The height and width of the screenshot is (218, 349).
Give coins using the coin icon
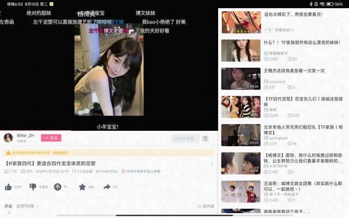[x=57, y=187]
